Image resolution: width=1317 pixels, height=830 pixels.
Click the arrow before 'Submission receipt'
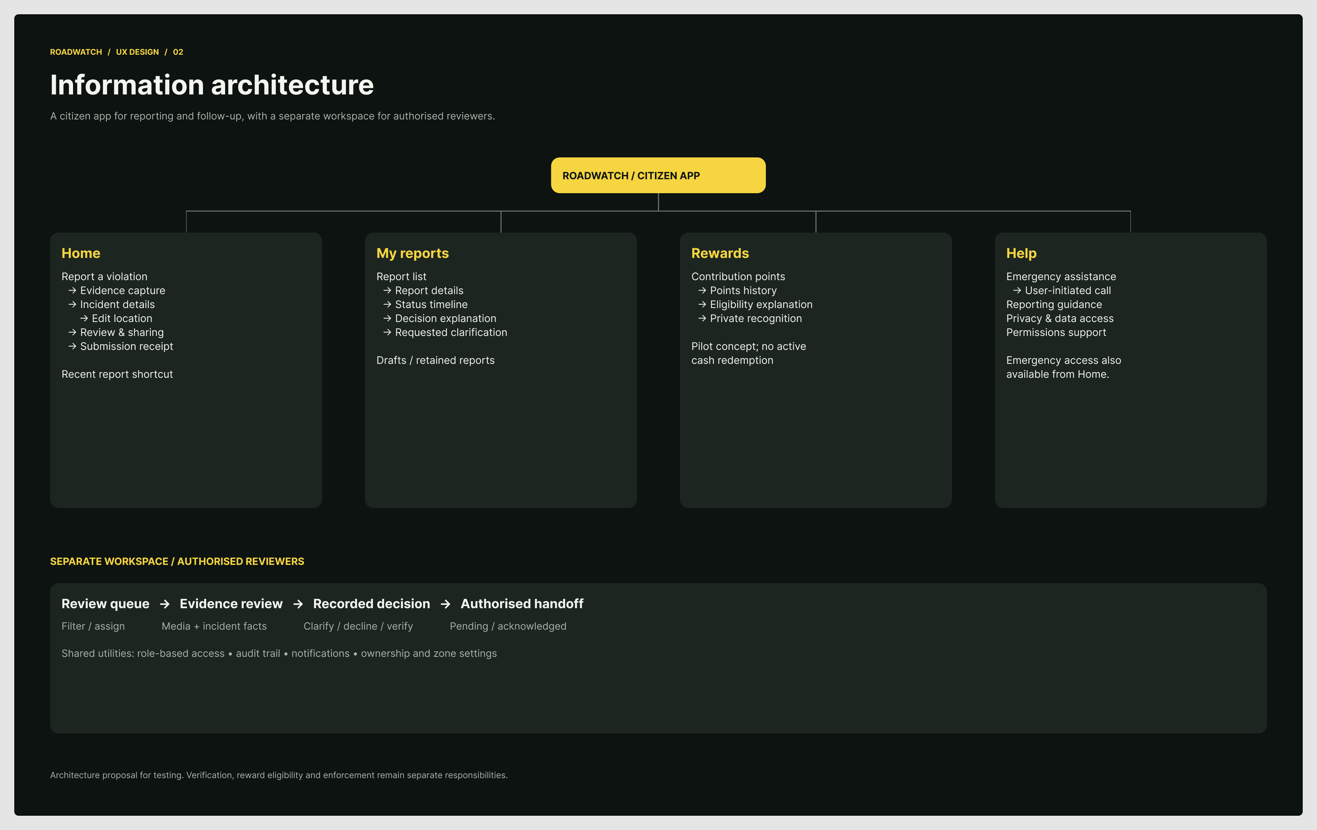72,346
